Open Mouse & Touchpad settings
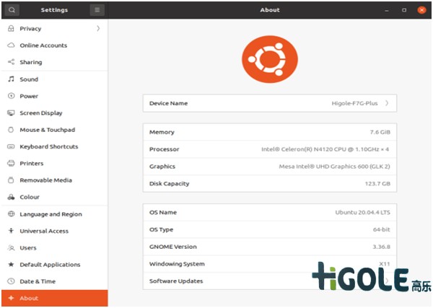 47,130
